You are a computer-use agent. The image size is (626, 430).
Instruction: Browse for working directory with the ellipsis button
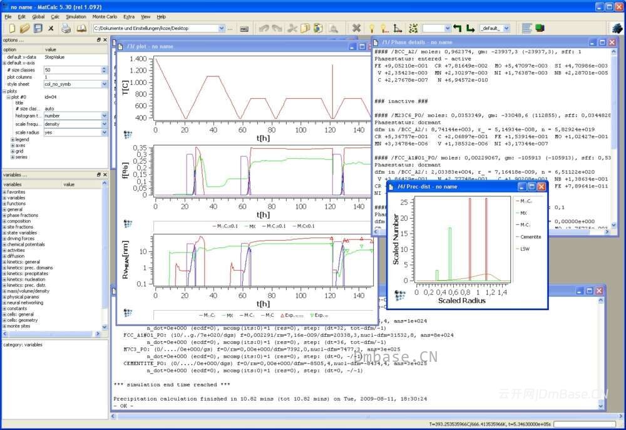[230, 28]
